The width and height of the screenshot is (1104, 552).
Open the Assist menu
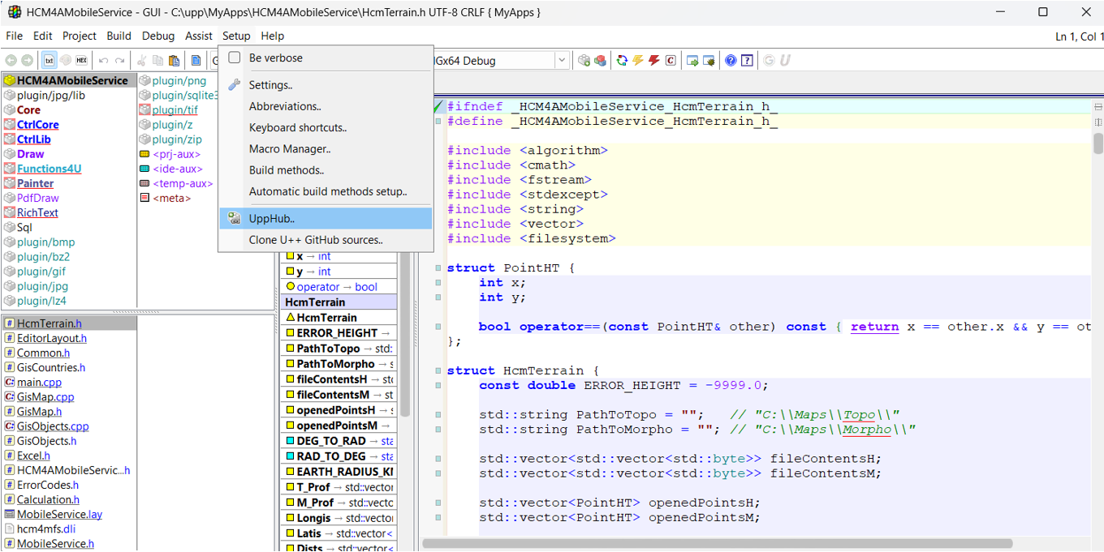point(199,36)
